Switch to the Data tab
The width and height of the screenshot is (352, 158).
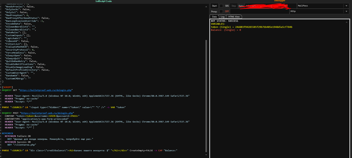pyautogui.click(x=215, y=17)
